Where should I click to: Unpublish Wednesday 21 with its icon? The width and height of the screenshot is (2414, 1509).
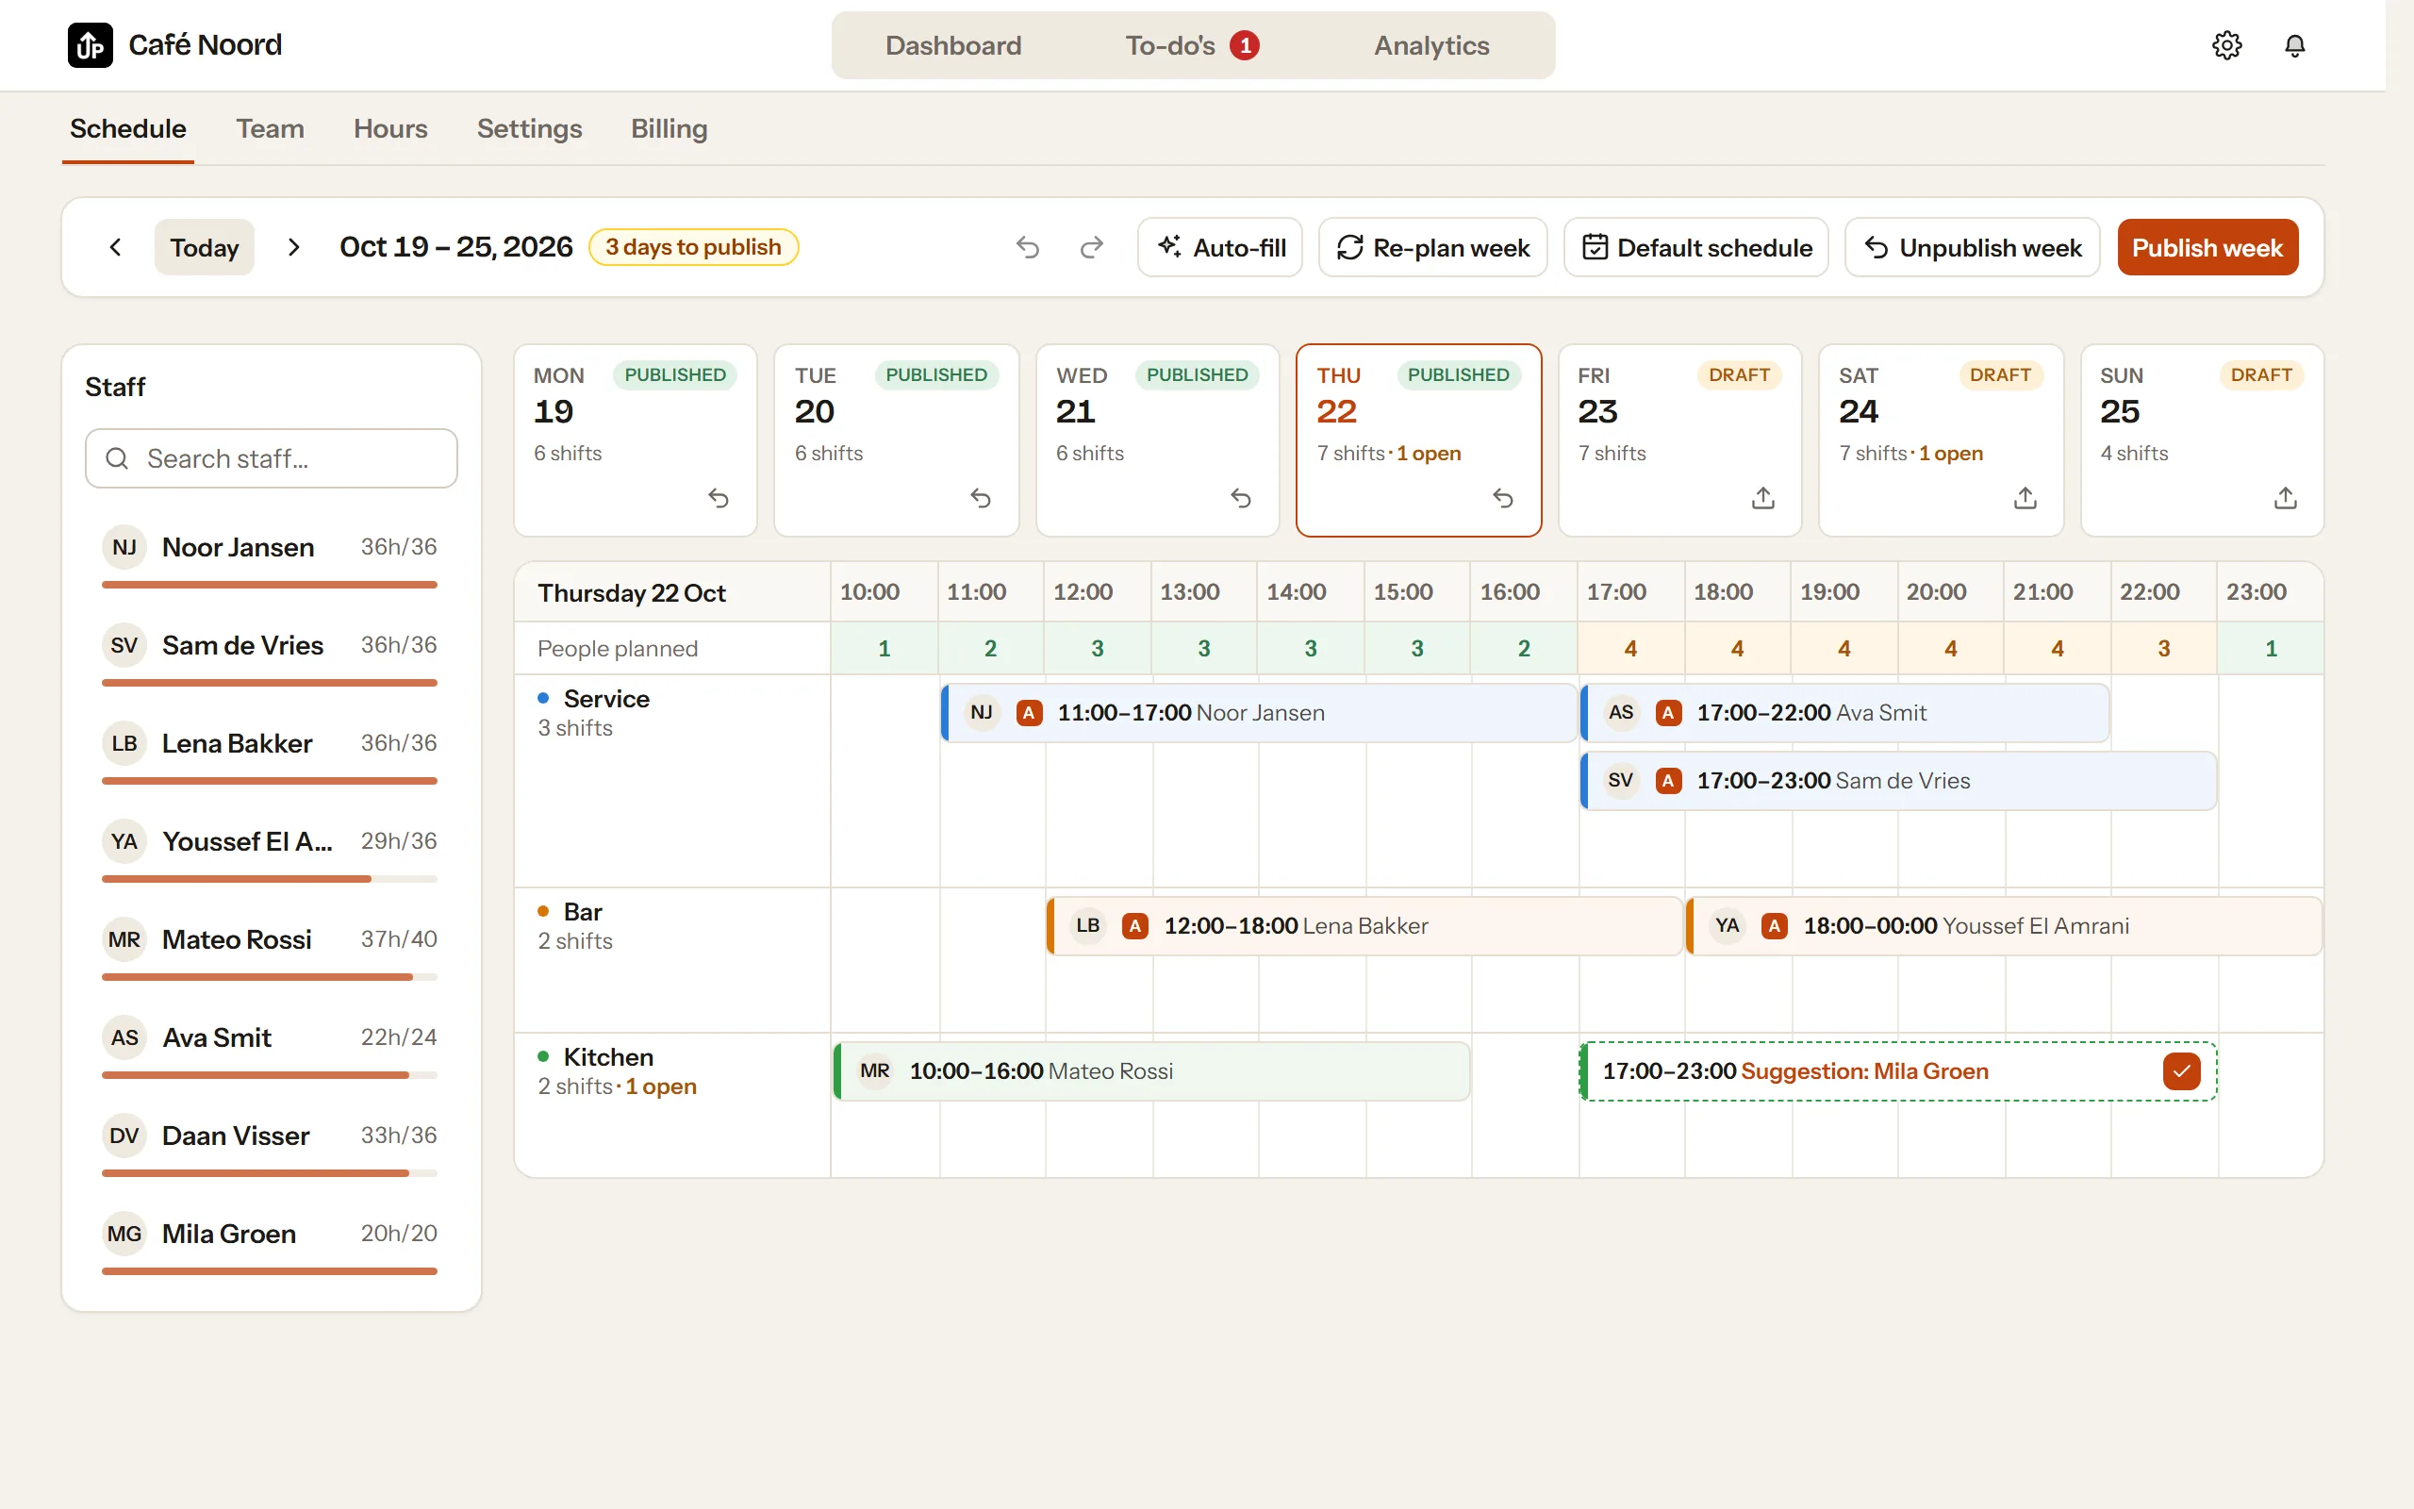point(1240,497)
